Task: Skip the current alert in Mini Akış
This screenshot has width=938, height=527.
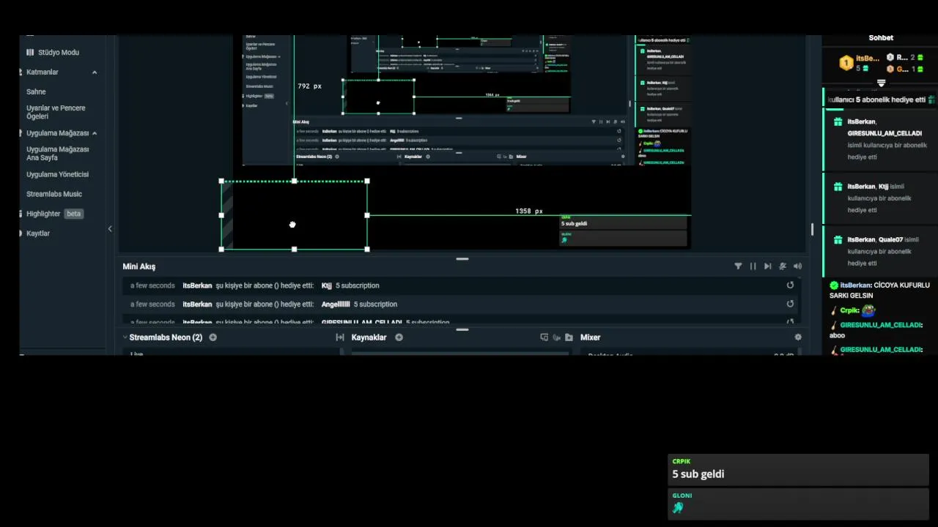Action: pyautogui.click(x=767, y=266)
